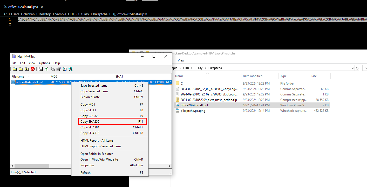Sort by the SHA1 column header
This screenshot has width=367, height=187.
pyautogui.click(x=143, y=77)
